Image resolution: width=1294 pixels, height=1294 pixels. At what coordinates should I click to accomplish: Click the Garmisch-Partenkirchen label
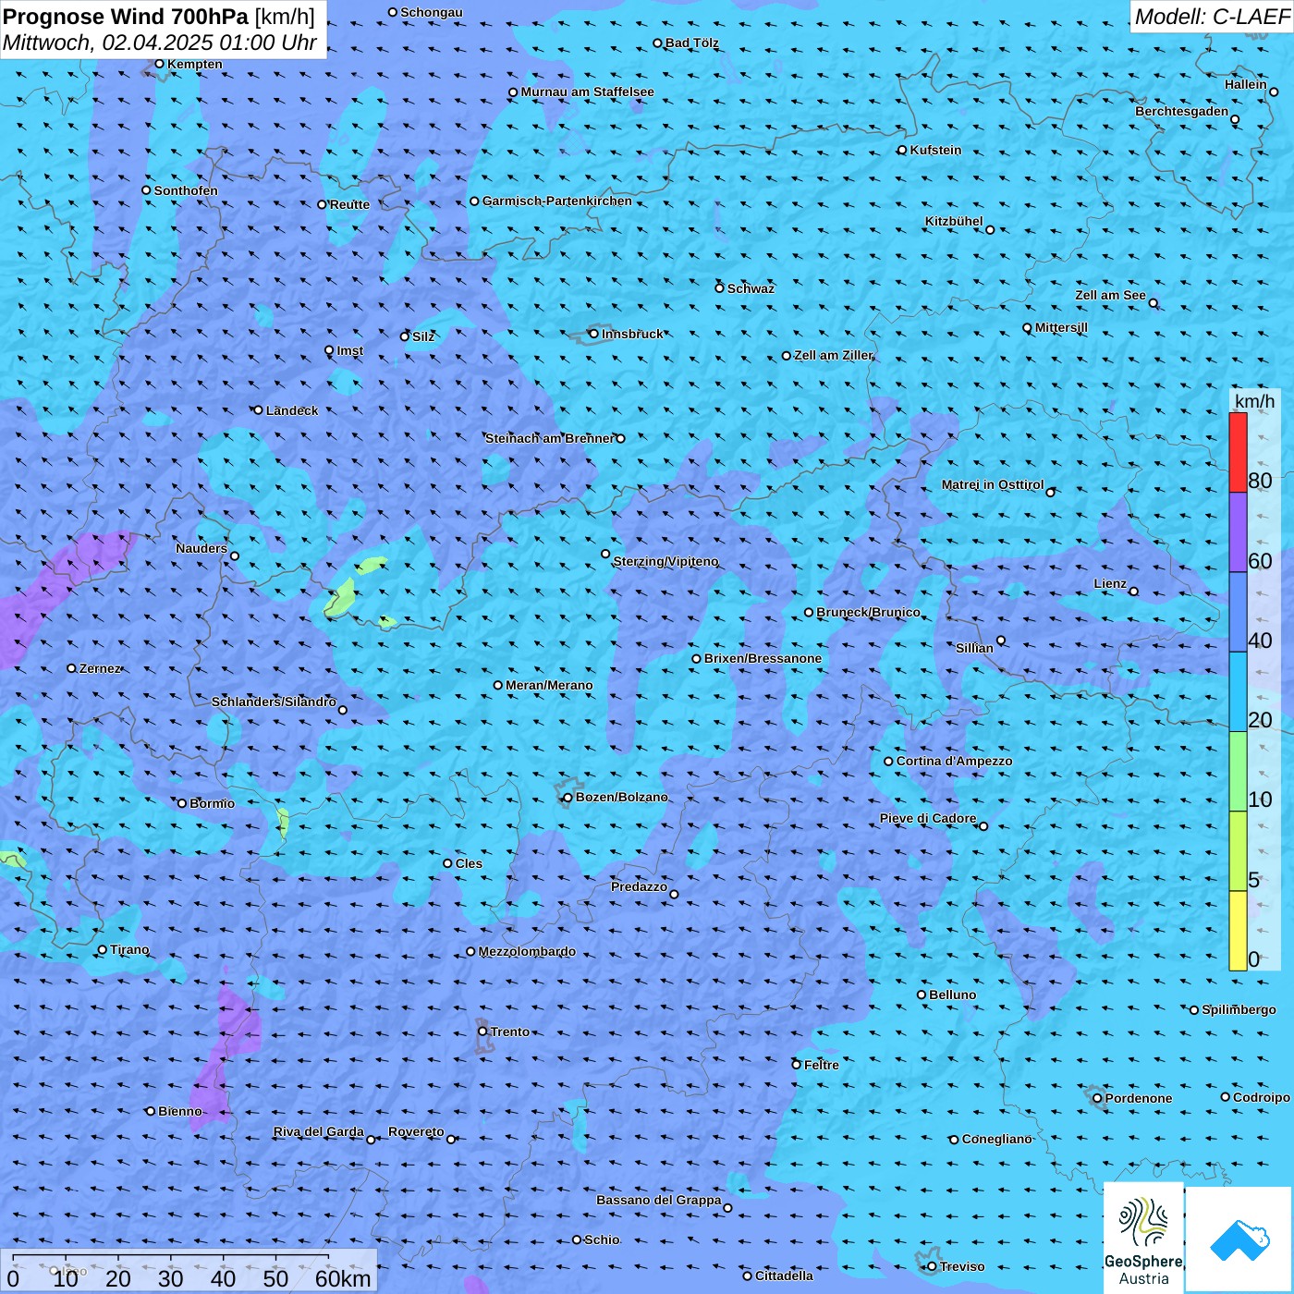point(557,201)
